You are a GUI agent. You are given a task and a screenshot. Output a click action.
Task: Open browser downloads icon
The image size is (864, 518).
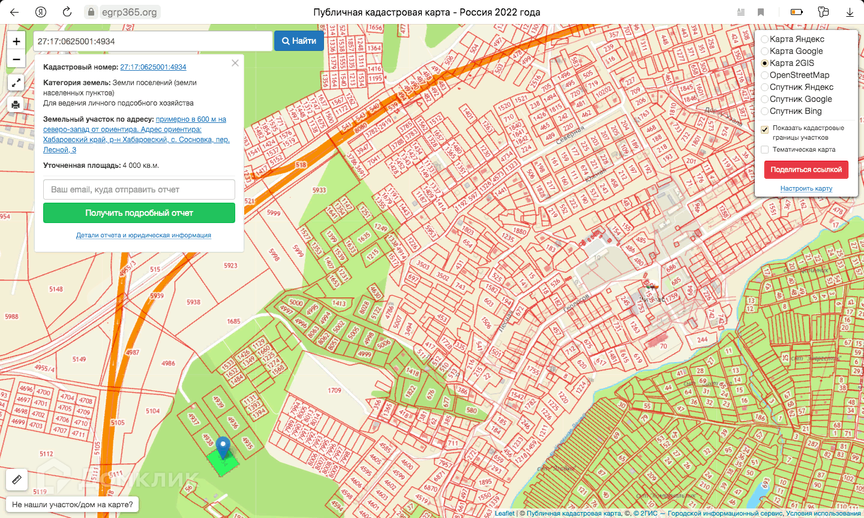[850, 12]
